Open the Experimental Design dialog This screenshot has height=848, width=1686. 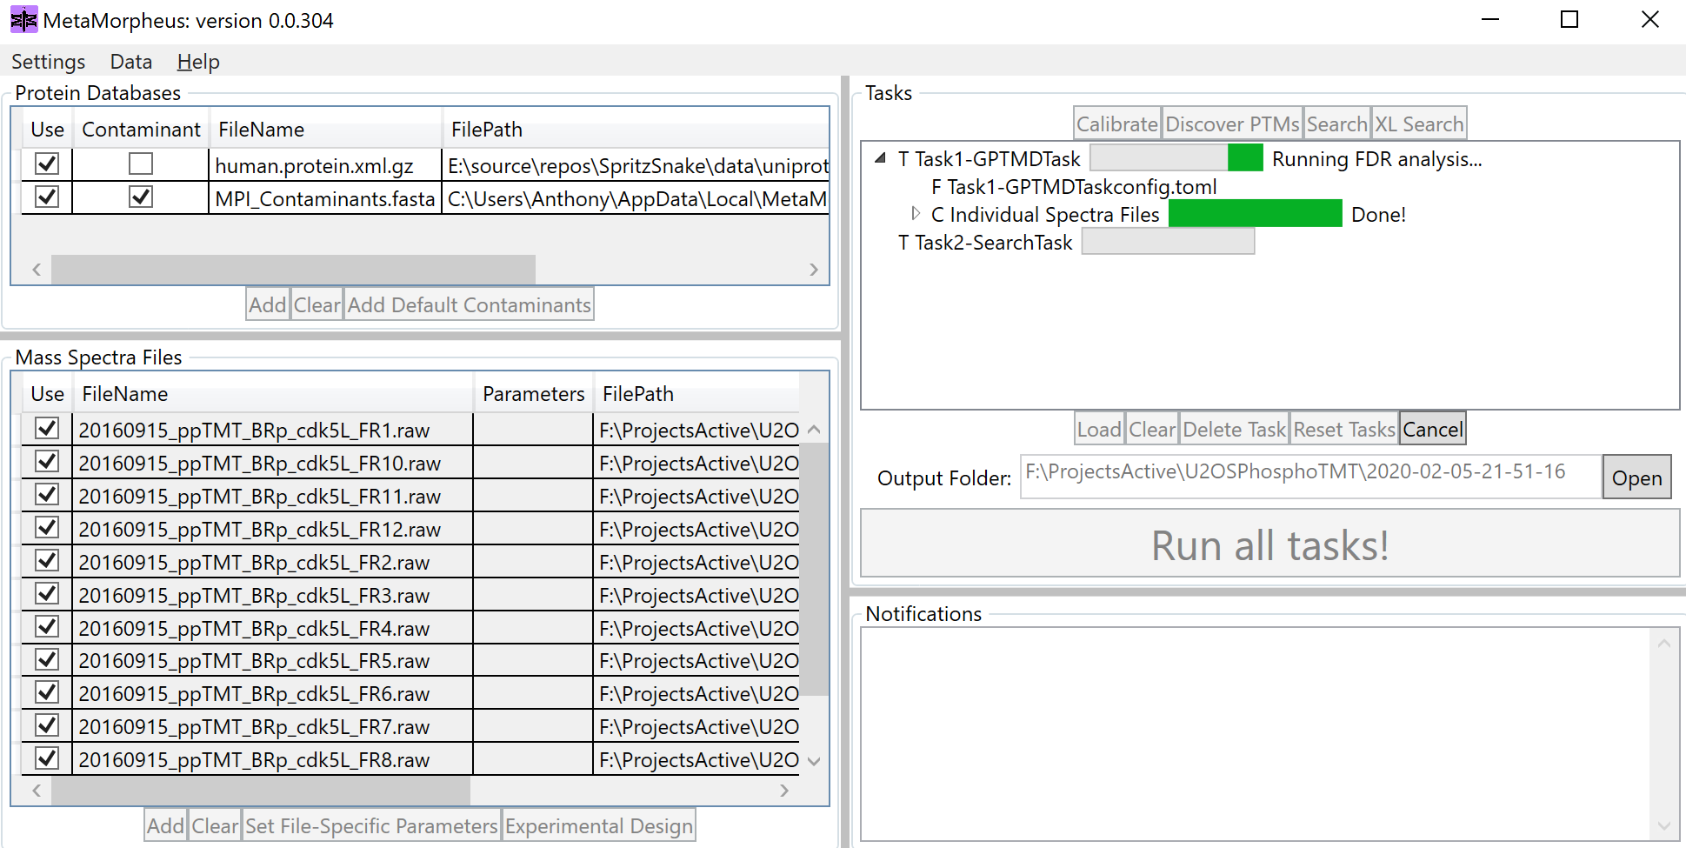[x=598, y=825]
